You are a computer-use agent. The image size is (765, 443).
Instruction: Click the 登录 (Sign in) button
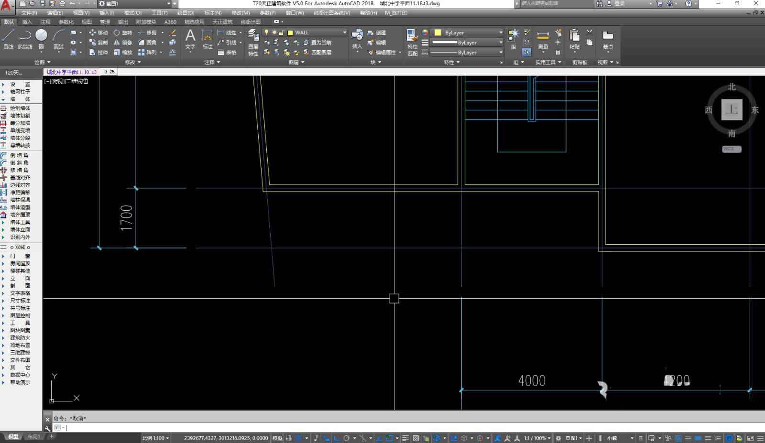(x=616, y=3)
